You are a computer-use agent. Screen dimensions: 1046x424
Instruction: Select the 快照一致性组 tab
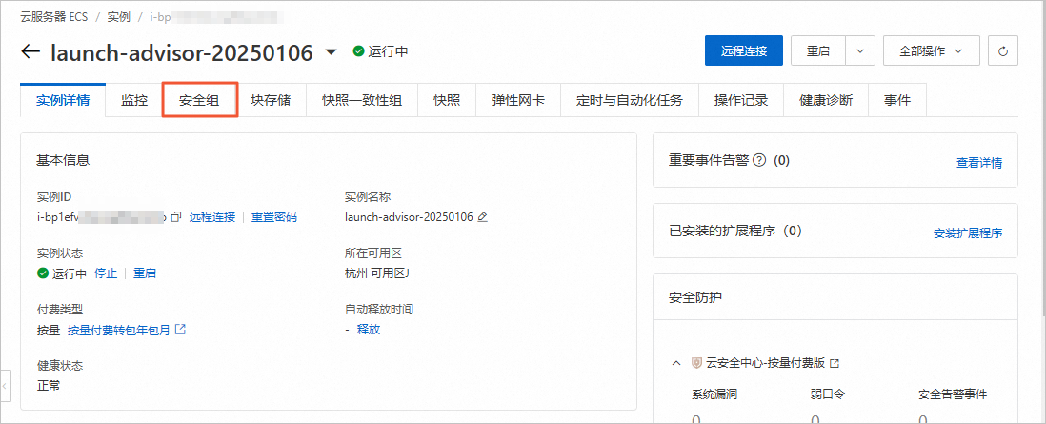click(x=362, y=101)
